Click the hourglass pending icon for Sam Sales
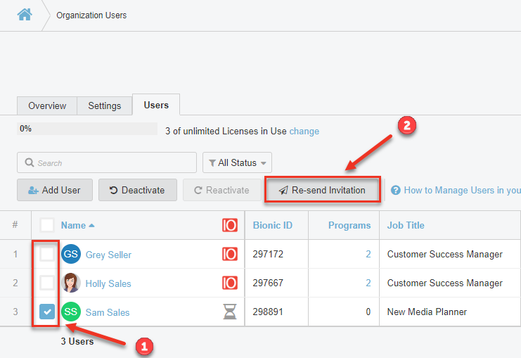Screen dimensions: 521x358 (x=229, y=312)
